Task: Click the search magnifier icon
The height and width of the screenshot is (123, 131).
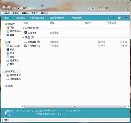Action: click(127, 8)
